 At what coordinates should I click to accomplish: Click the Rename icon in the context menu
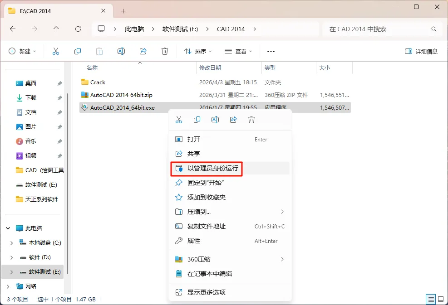click(215, 120)
